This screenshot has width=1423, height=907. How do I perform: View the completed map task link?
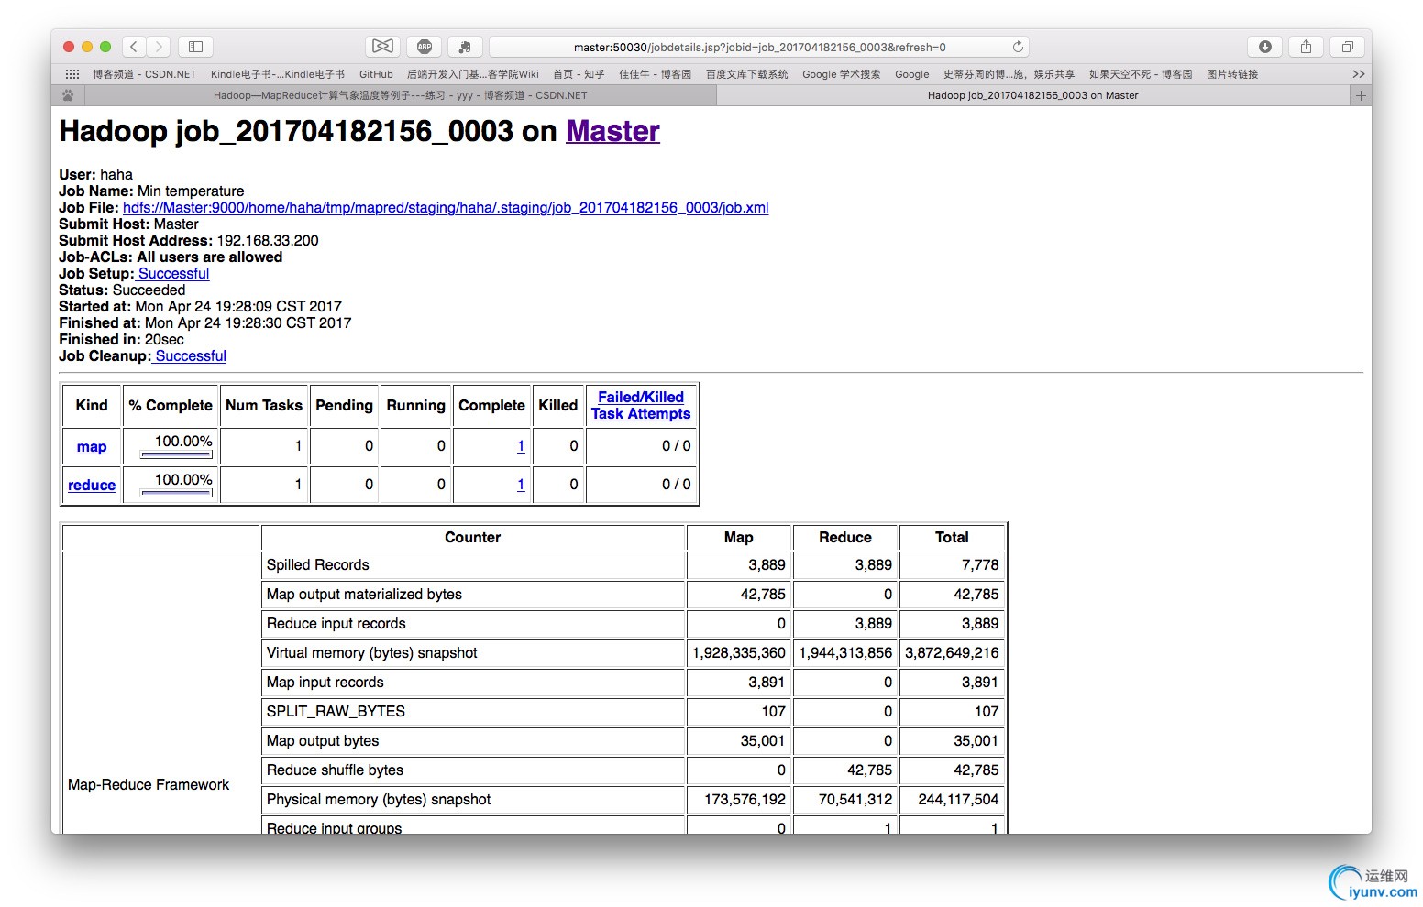click(x=521, y=446)
